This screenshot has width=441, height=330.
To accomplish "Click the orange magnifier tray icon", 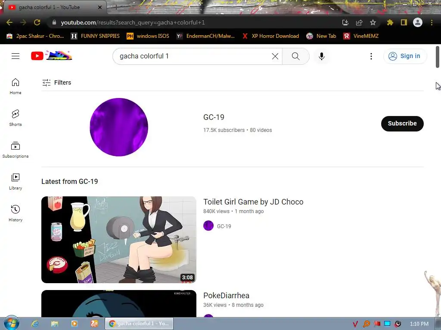I will [366, 324].
